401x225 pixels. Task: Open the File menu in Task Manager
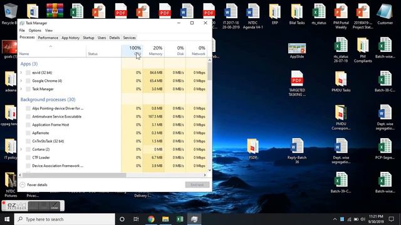[x=22, y=31]
